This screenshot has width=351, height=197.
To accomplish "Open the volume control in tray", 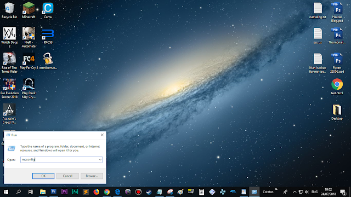I will 307,192.
